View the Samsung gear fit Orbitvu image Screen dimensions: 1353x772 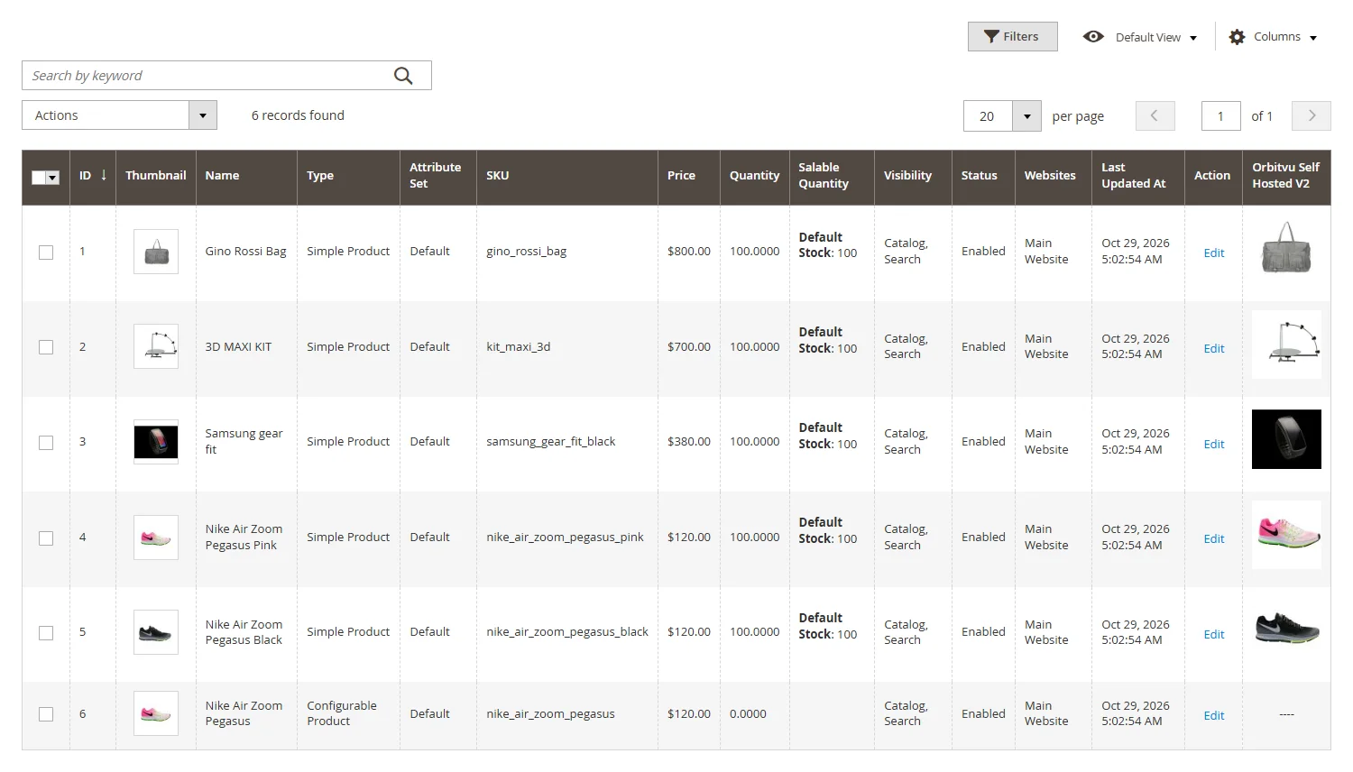[x=1286, y=439]
